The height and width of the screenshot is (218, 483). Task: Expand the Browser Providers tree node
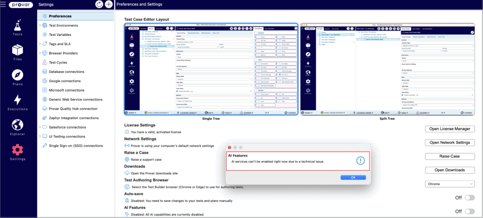tap(40, 53)
